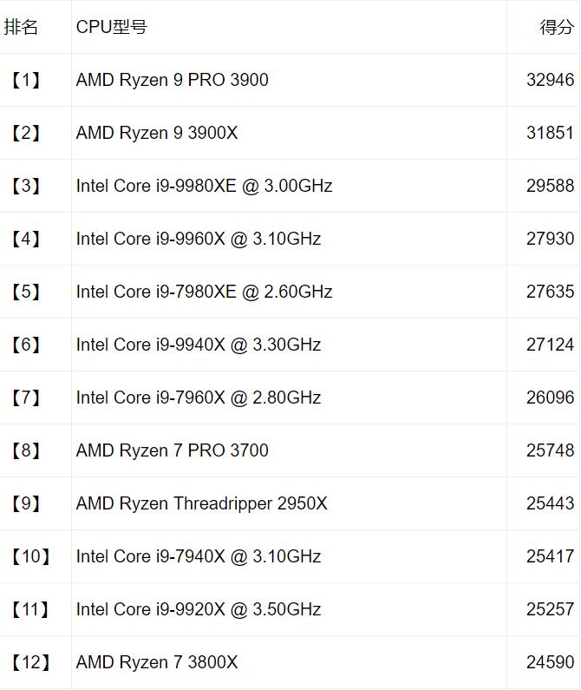581x690 pixels.
Task: Select AMD Ryzen Threadripper 2950X
Action: point(201,503)
